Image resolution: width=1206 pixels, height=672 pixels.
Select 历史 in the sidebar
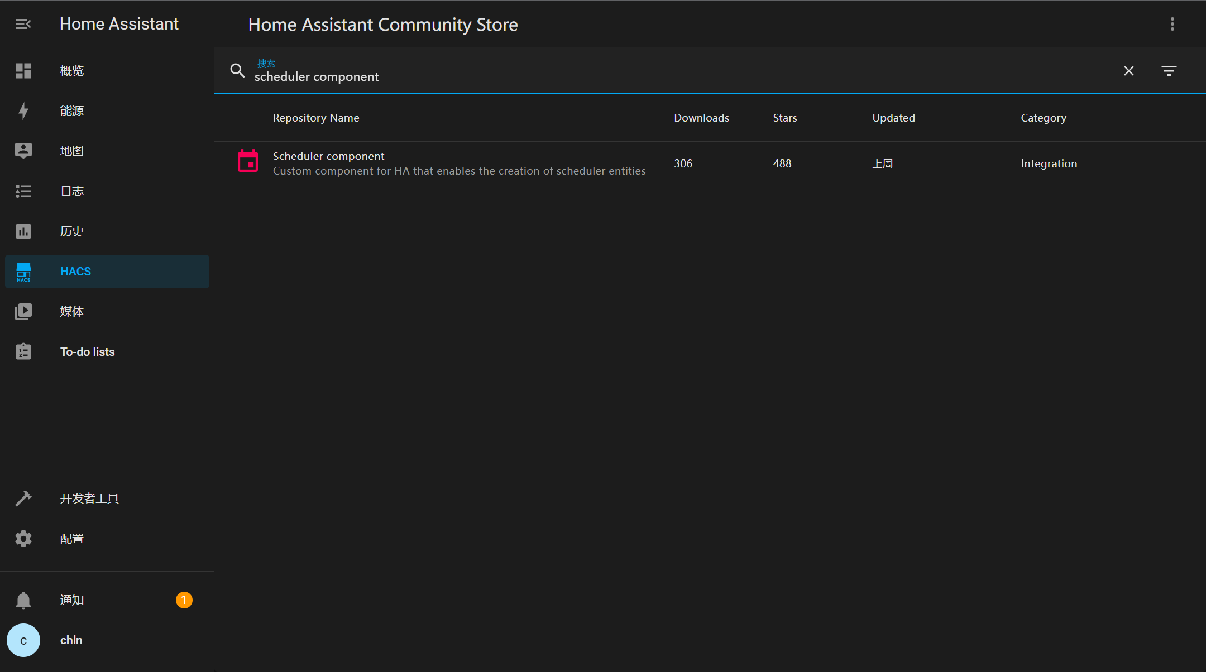[x=72, y=231]
